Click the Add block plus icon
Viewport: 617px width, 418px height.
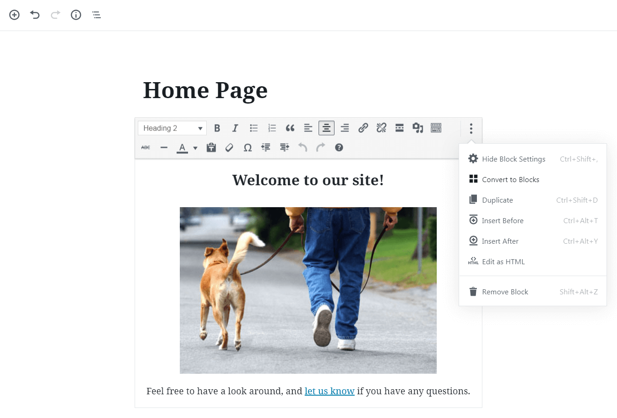[x=15, y=15]
